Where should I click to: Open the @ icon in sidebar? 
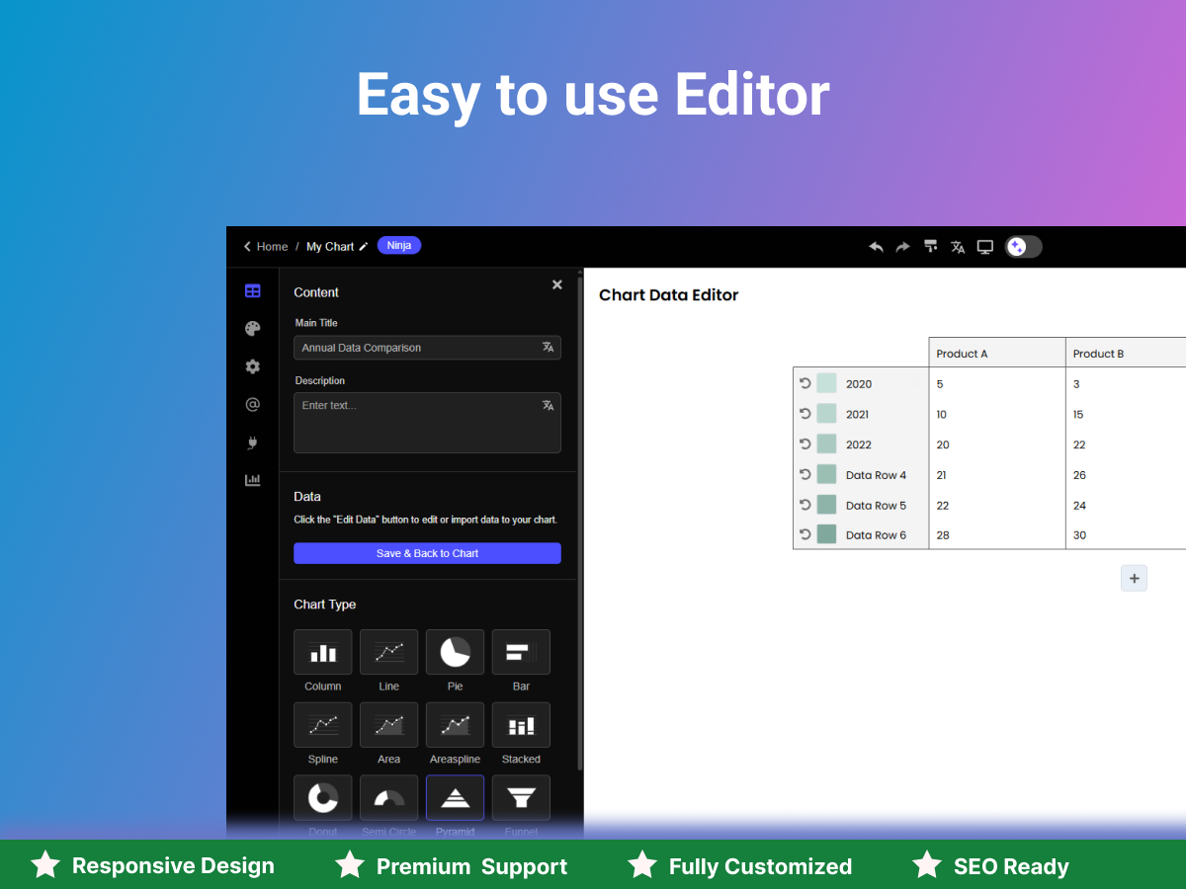pyautogui.click(x=253, y=404)
